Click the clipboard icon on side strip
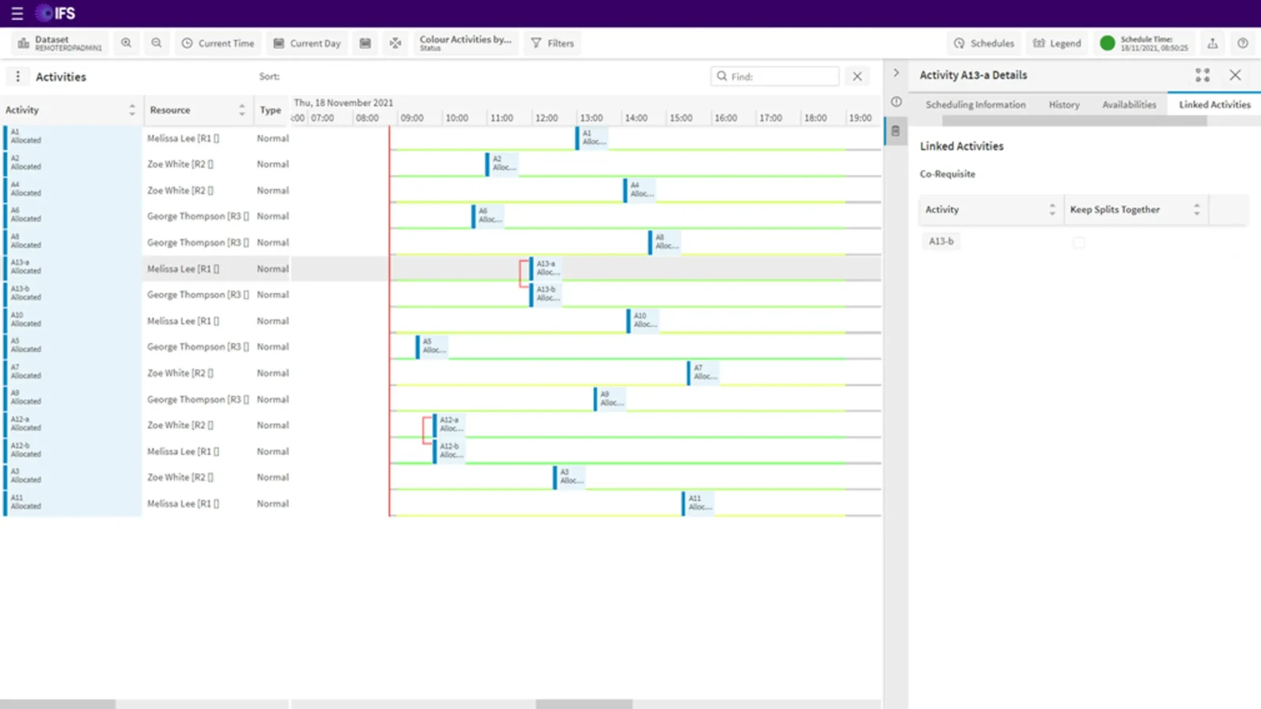The image size is (1261, 709). pos(896,131)
